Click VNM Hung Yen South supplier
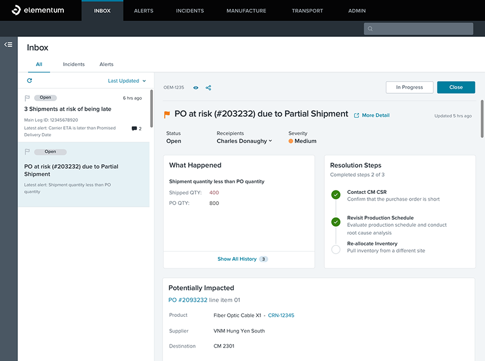 point(239,331)
